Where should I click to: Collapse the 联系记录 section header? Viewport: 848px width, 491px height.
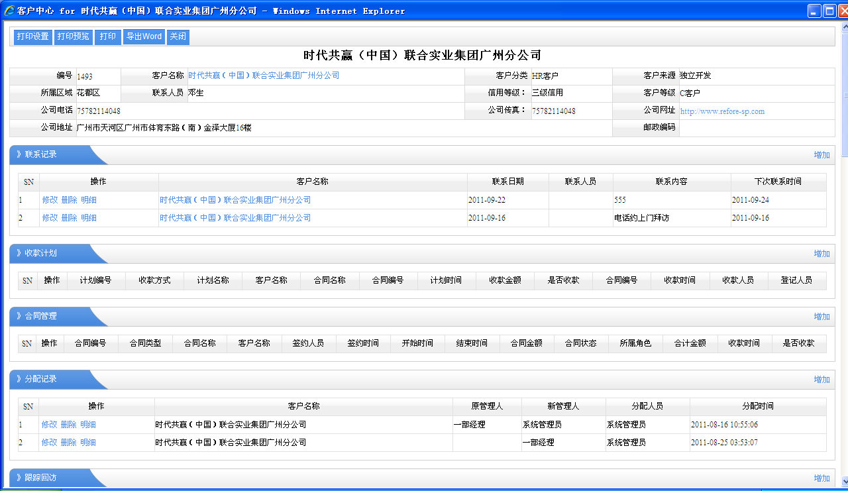click(x=41, y=154)
